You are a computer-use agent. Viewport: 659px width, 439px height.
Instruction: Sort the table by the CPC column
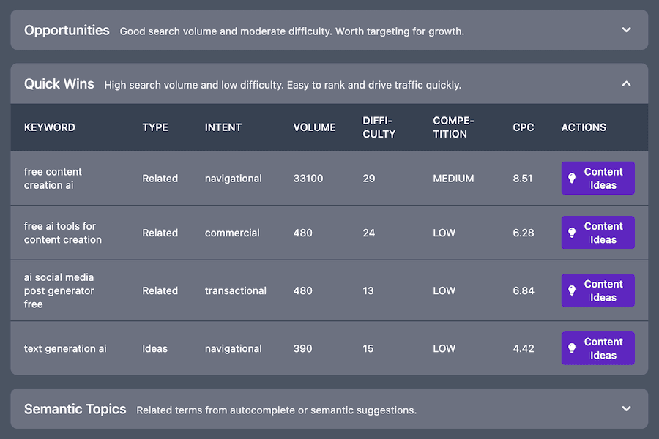tap(523, 127)
